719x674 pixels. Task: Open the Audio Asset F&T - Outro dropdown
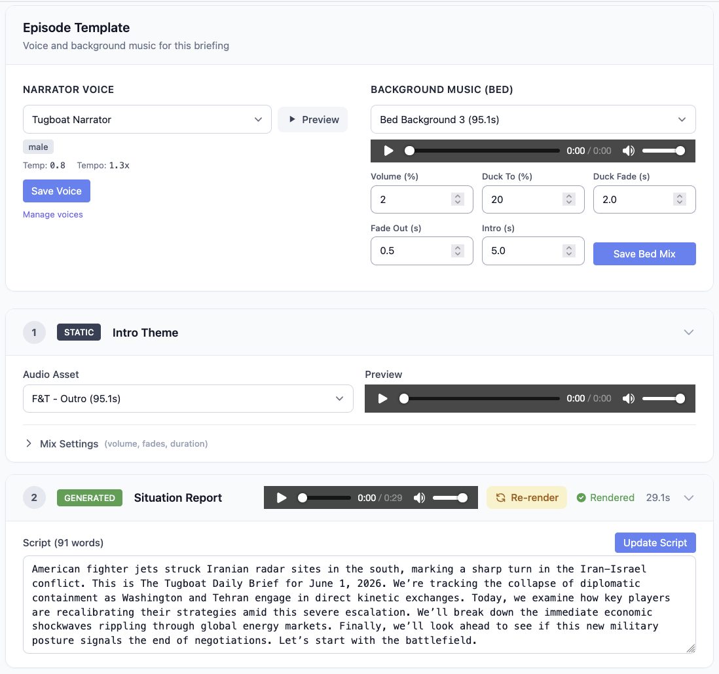[188, 399]
